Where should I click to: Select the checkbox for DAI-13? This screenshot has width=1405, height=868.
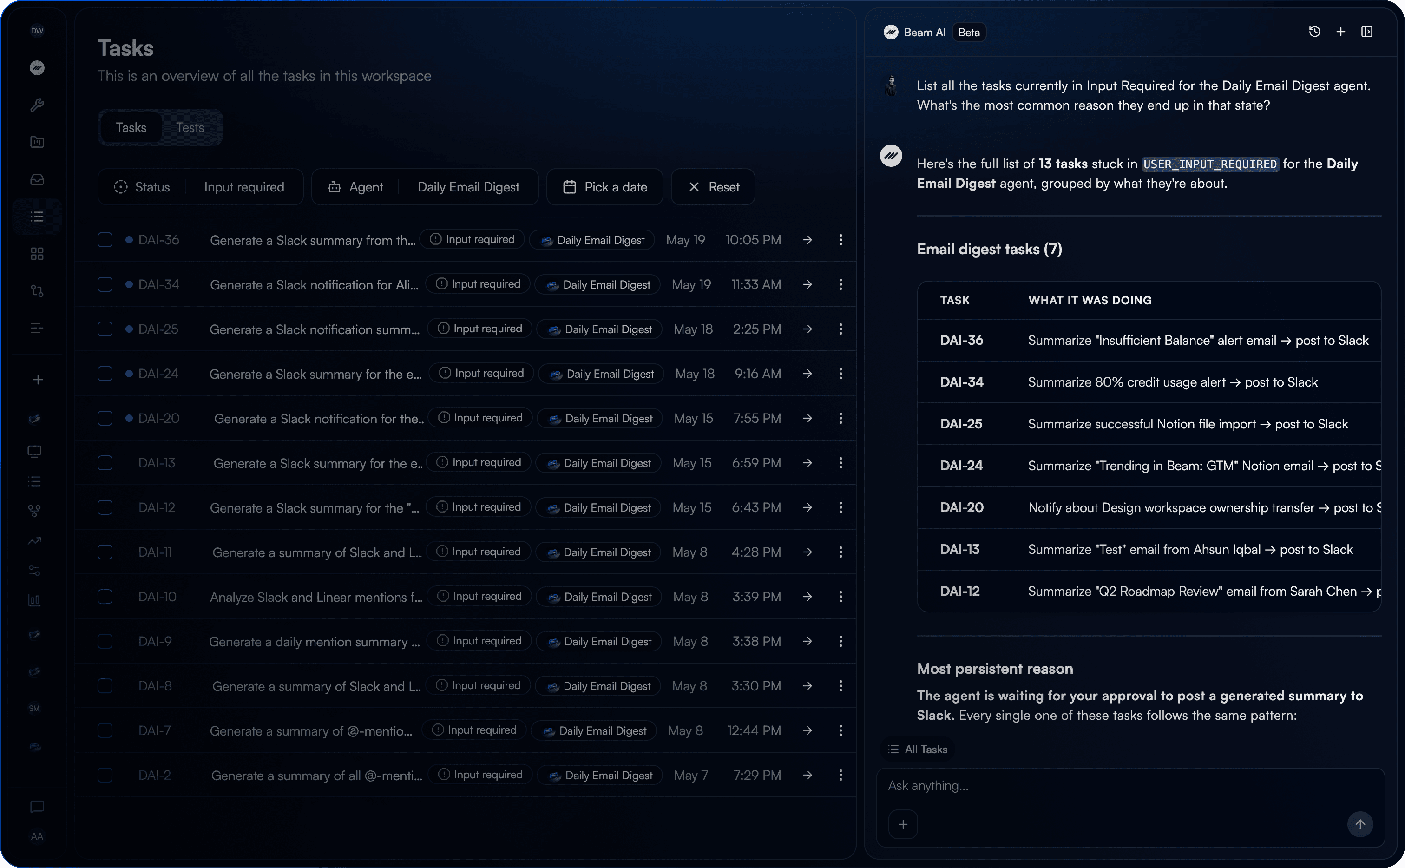click(105, 463)
